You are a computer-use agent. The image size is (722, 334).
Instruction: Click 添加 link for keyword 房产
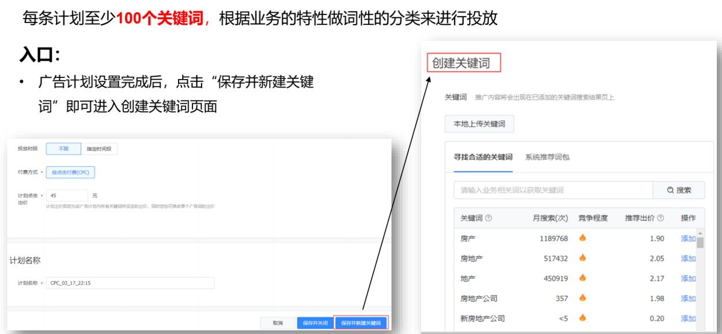[x=688, y=238]
